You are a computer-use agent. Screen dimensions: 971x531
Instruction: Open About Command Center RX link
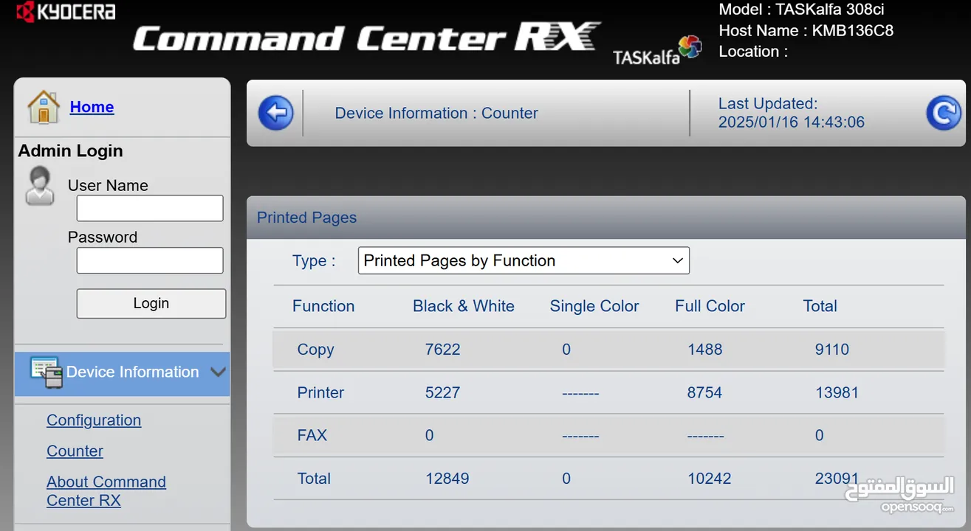[106, 491]
